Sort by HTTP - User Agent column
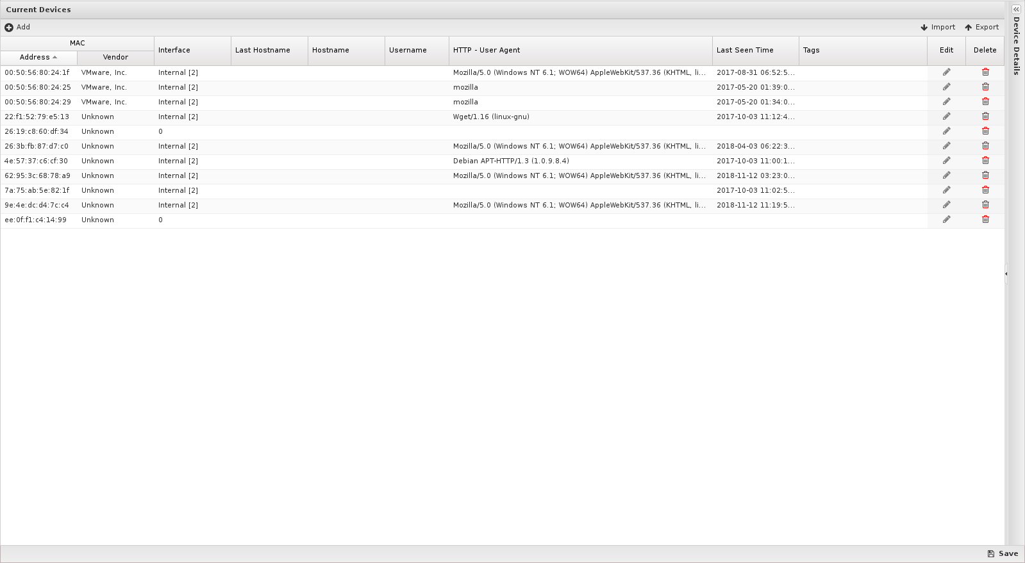Image resolution: width=1025 pixels, height=563 pixels. [581, 51]
